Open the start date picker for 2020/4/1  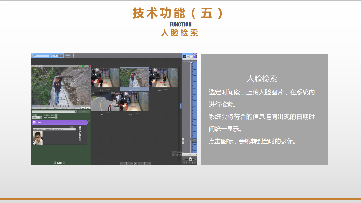pos(56,115)
